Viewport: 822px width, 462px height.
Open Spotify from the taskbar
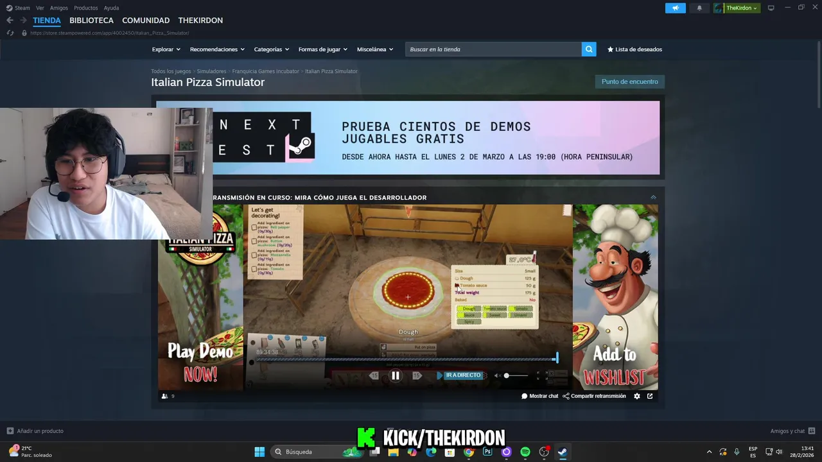pyautogui.click(x=525, y=452)
